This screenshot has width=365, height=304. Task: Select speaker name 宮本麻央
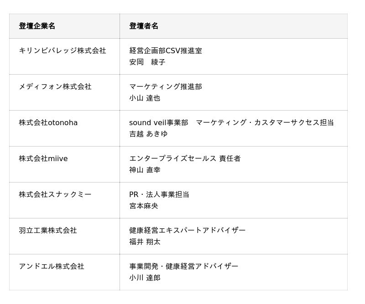click(x=144, y=206)
